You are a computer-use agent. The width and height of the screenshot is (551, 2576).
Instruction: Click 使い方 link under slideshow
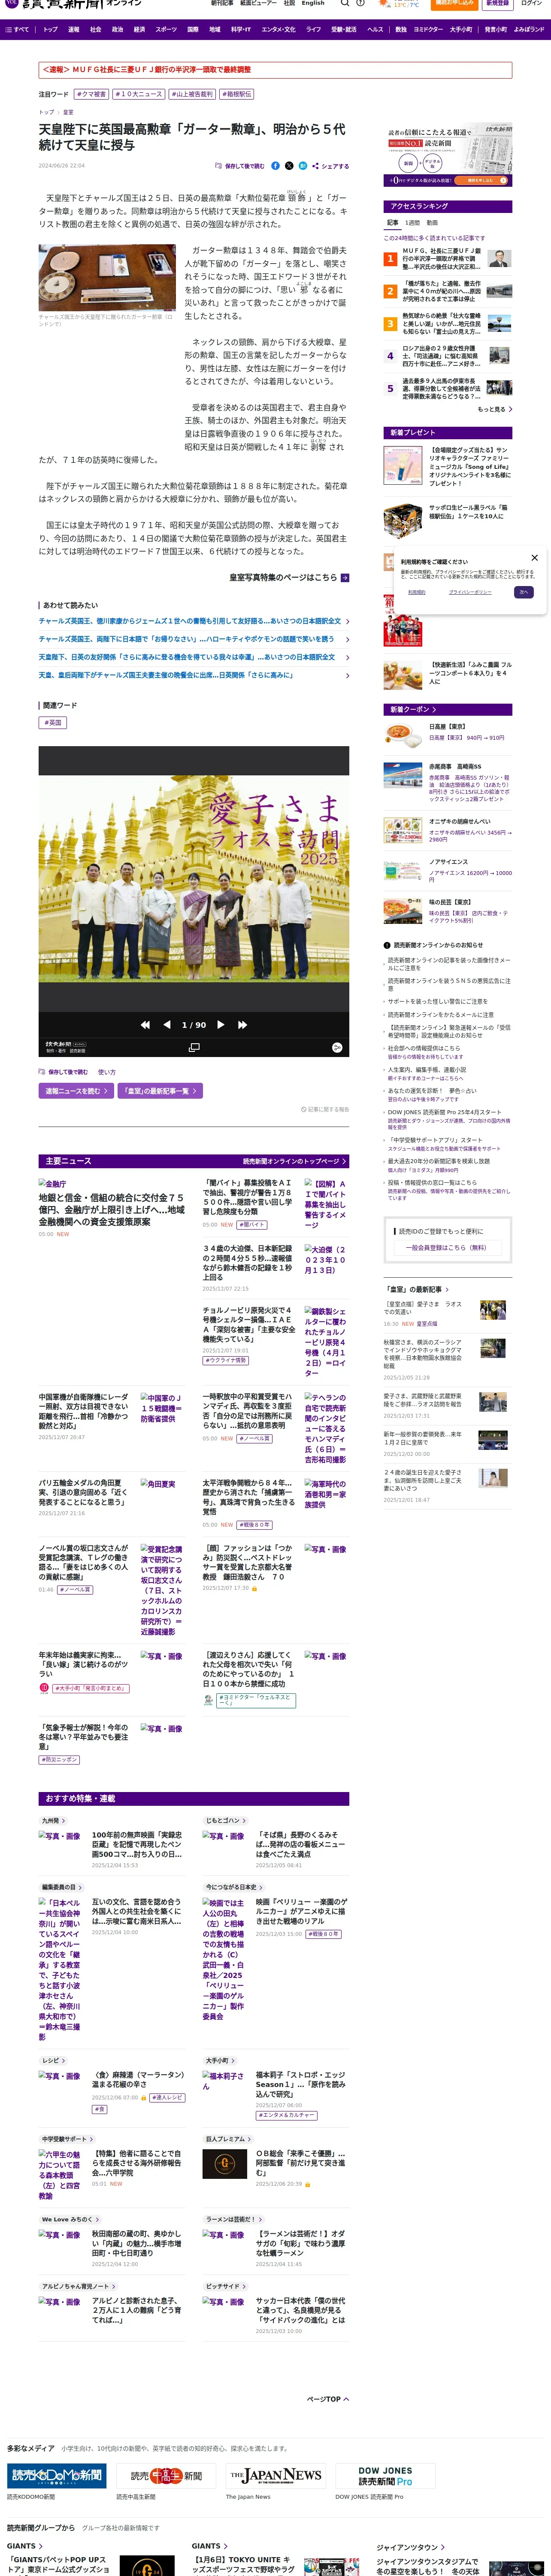coord(107,1072)
